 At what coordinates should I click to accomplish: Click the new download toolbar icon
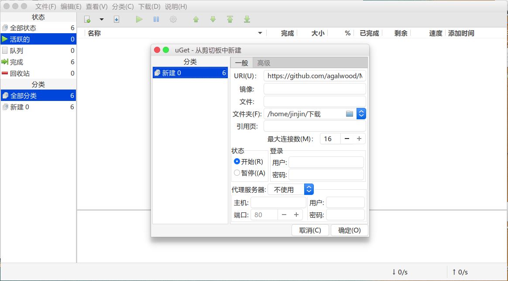(87, 20)
